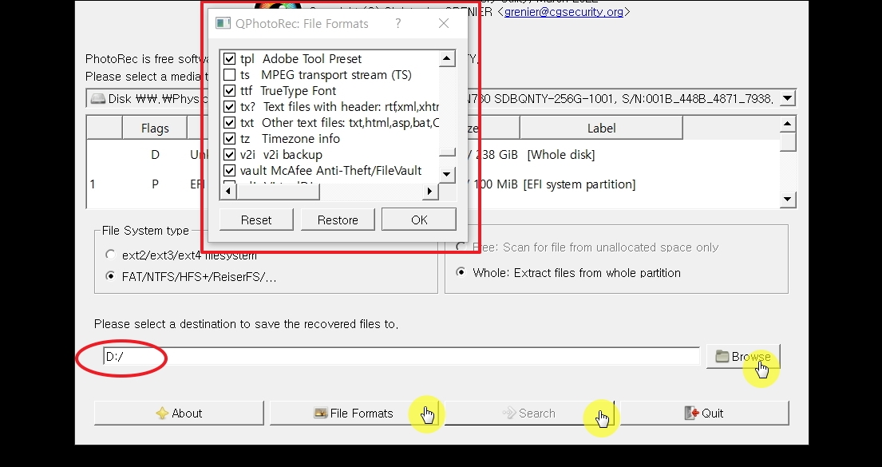The image size is (882, 467).
Task: Close the File Formats dialog
Action: pos(444,24)
